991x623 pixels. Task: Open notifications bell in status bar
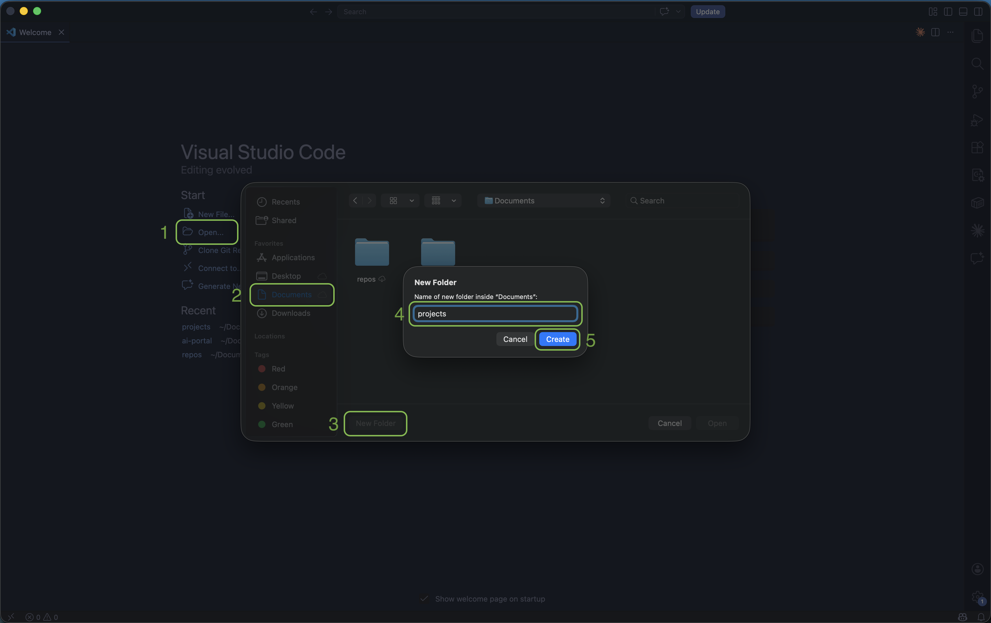[x=981, y=617]
